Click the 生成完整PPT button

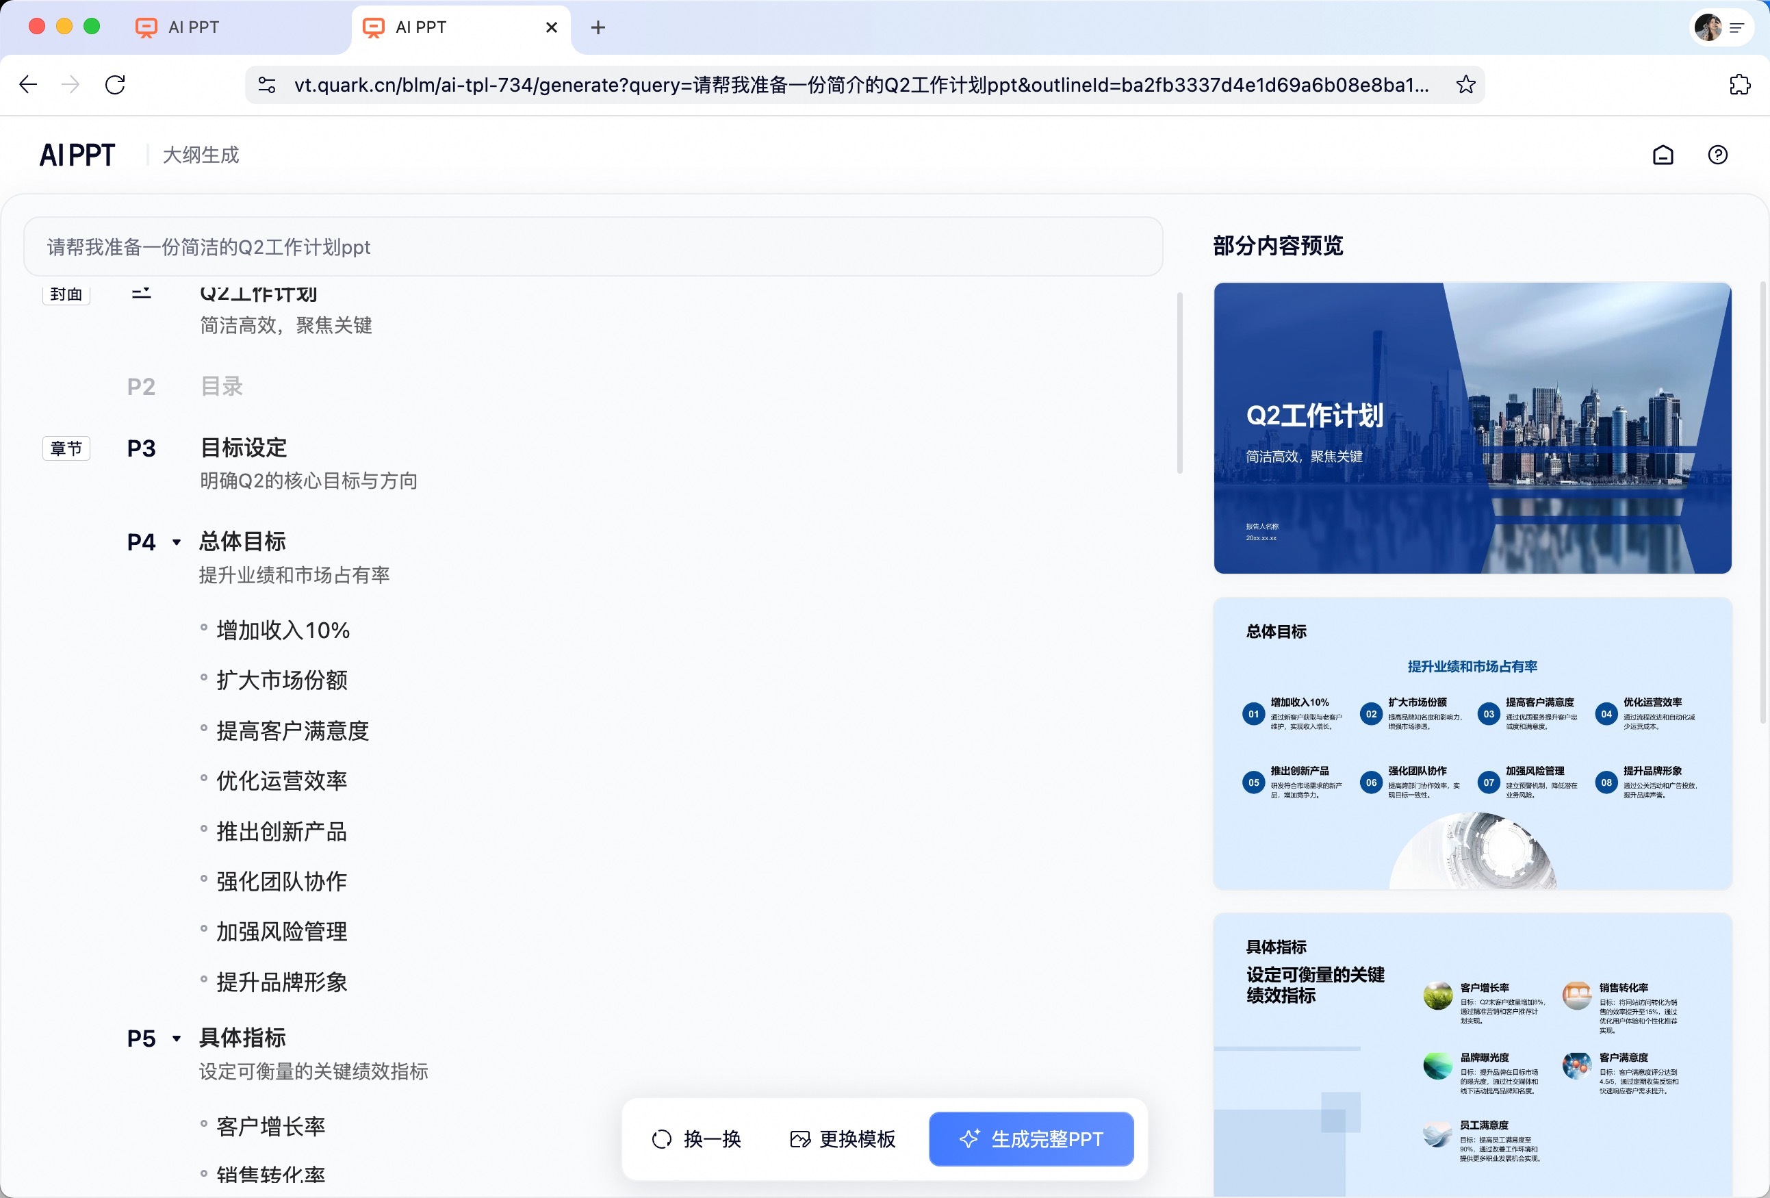pyautogui.click(x=1031, y=1138)
